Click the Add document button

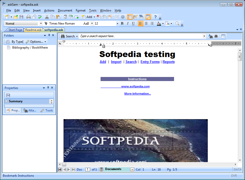(87, 17)
